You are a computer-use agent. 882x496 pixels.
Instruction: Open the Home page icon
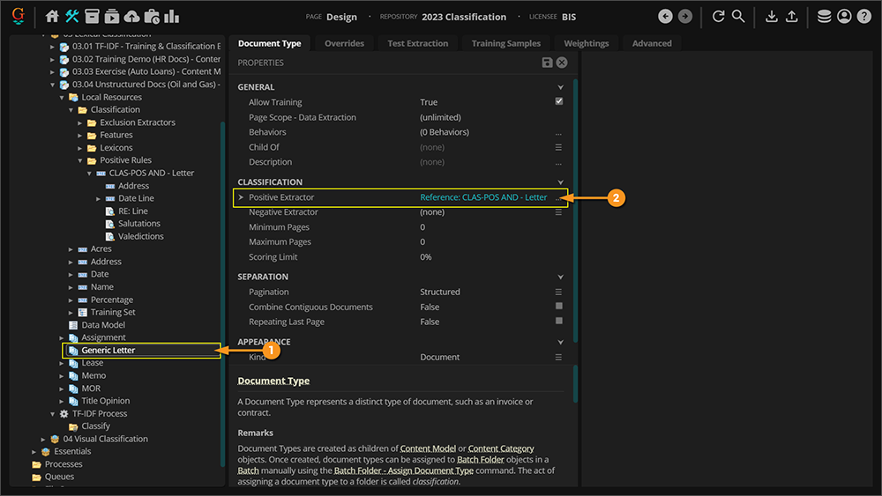click(52, 16)
